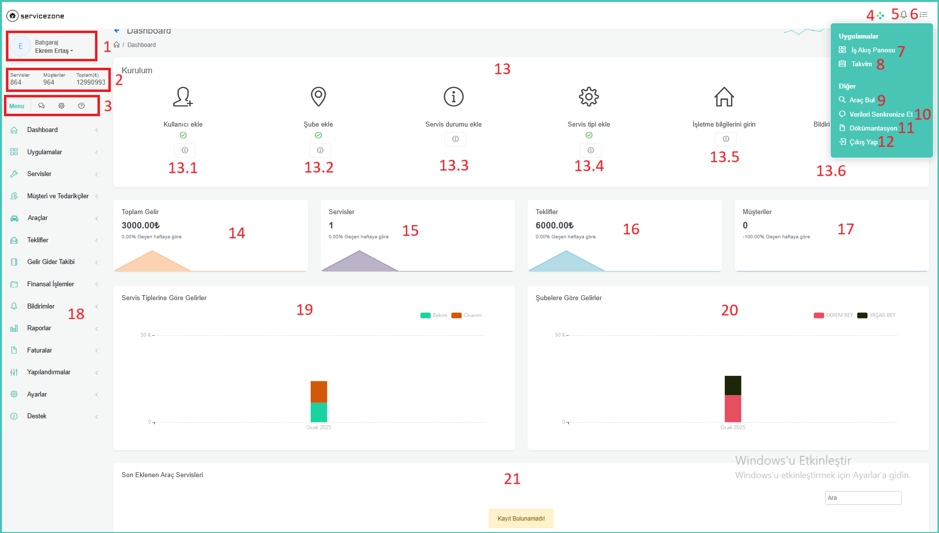Click the İşletme bilgilerini girin house icon

click(x=724, y=97)
